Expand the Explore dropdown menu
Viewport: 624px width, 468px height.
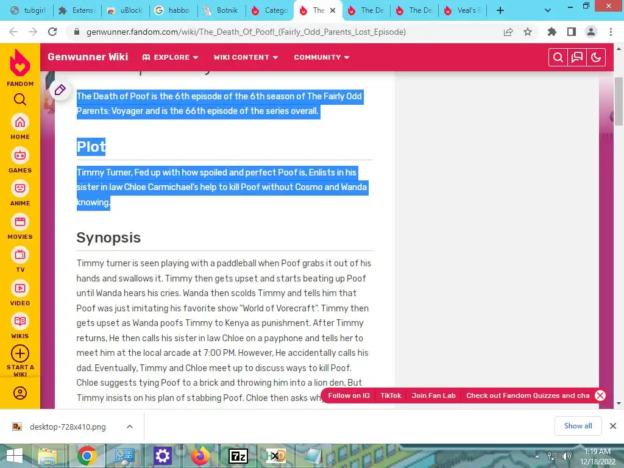[171, 57]
